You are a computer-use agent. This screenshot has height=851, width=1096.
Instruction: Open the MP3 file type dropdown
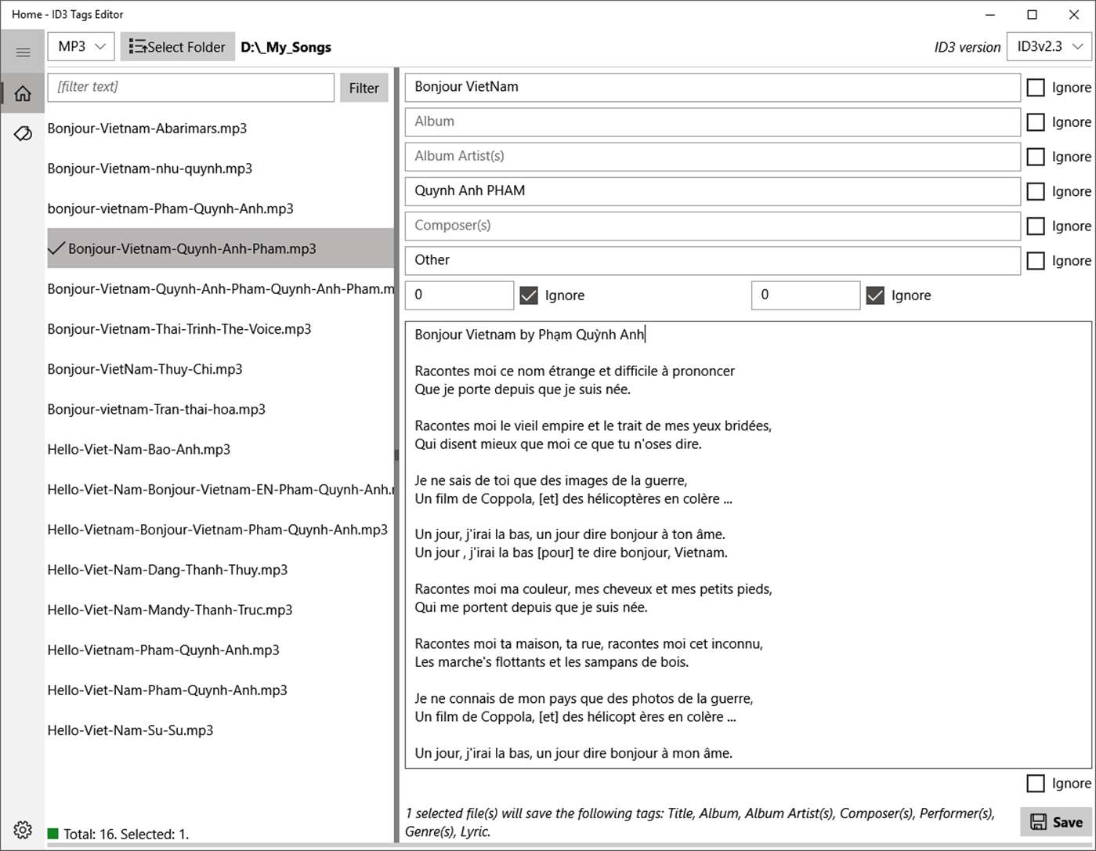tap(81, 47)
